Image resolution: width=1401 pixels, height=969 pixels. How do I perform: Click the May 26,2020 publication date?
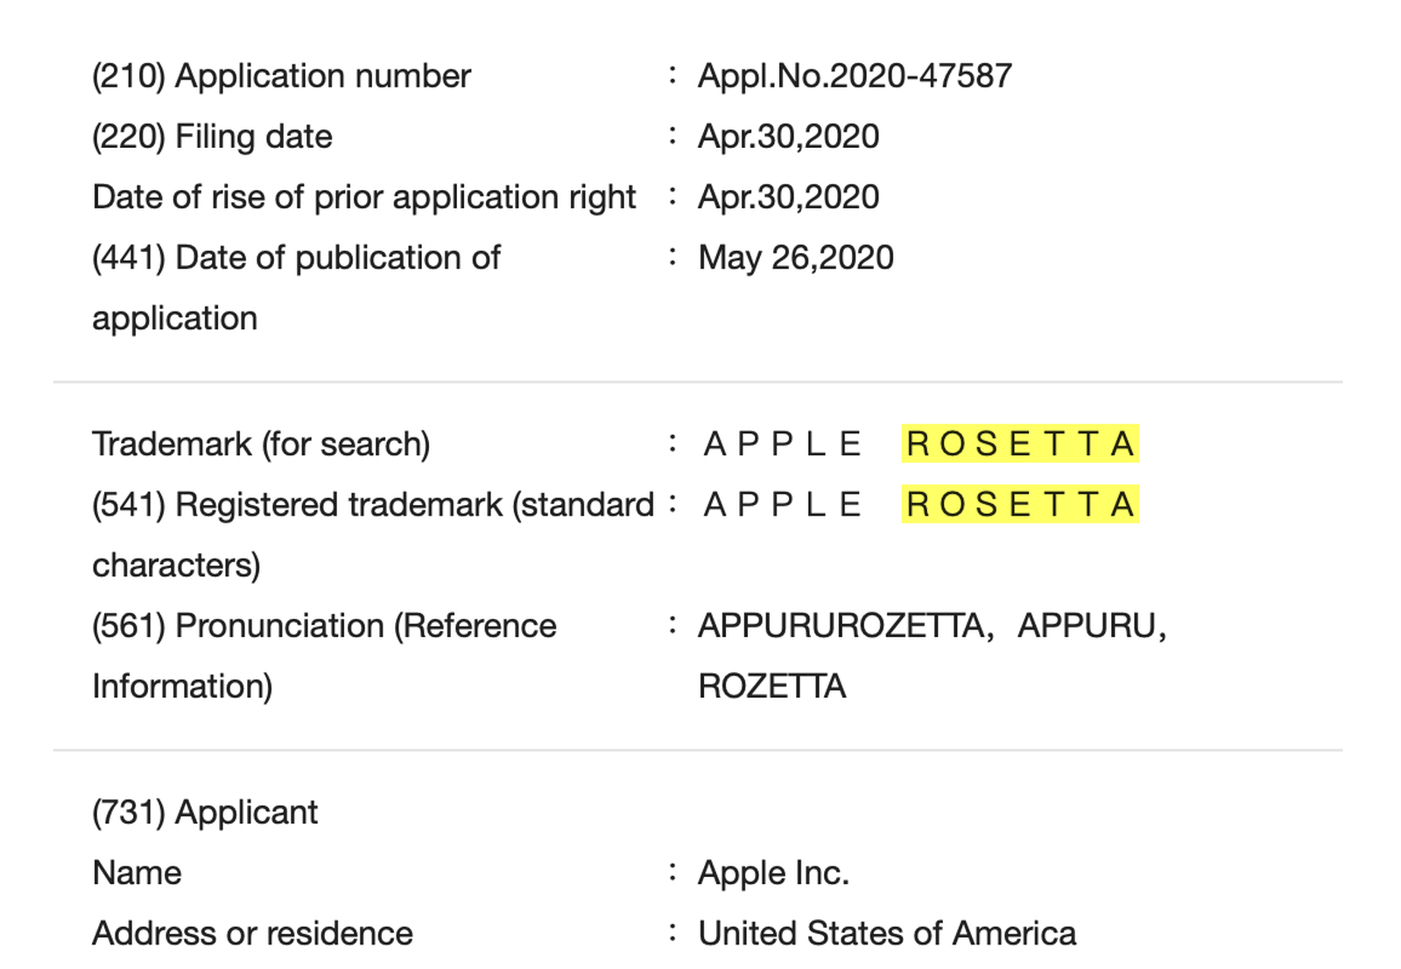coord(795,257)
